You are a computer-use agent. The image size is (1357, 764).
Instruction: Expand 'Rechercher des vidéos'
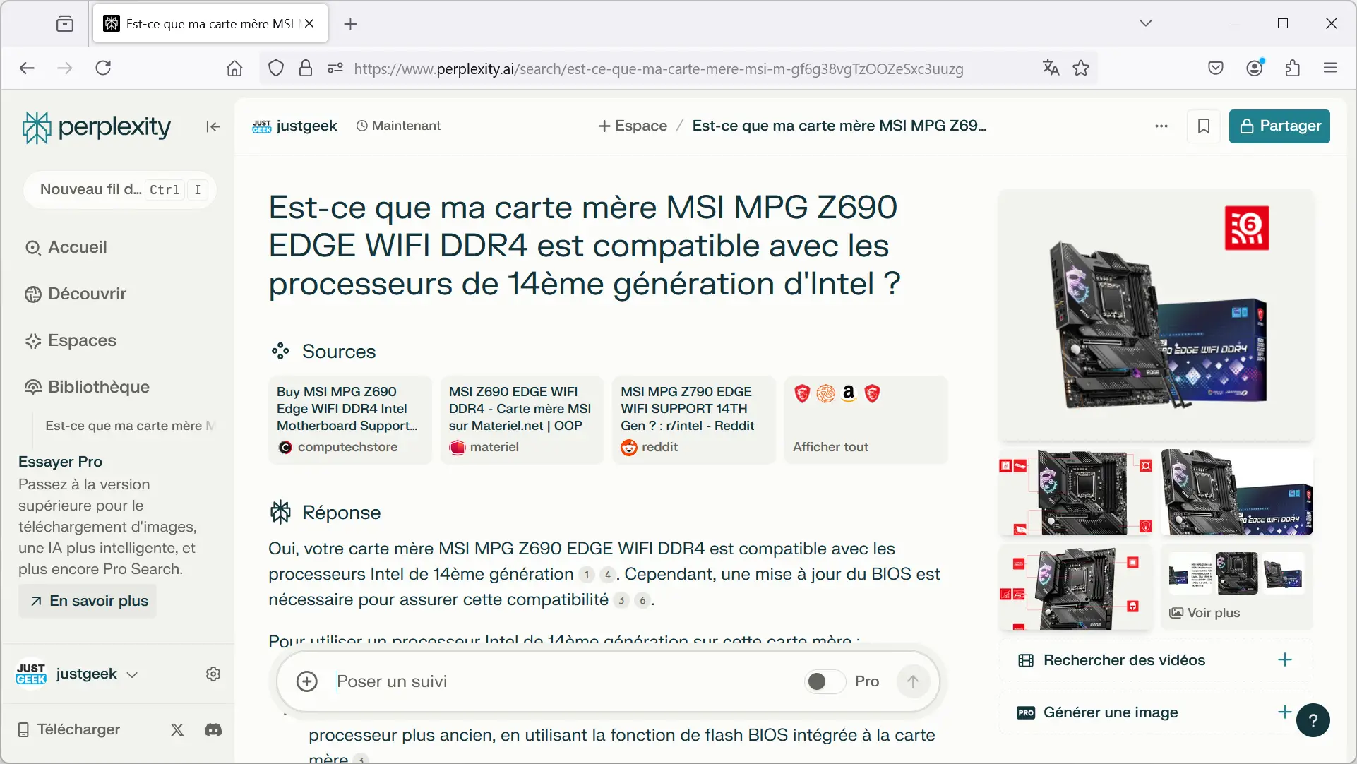pyautogui.click(x=1156, y=660)
